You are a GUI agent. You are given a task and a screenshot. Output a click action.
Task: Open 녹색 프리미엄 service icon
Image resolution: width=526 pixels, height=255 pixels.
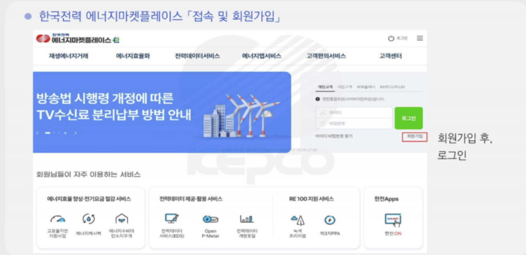coord(297,226)
